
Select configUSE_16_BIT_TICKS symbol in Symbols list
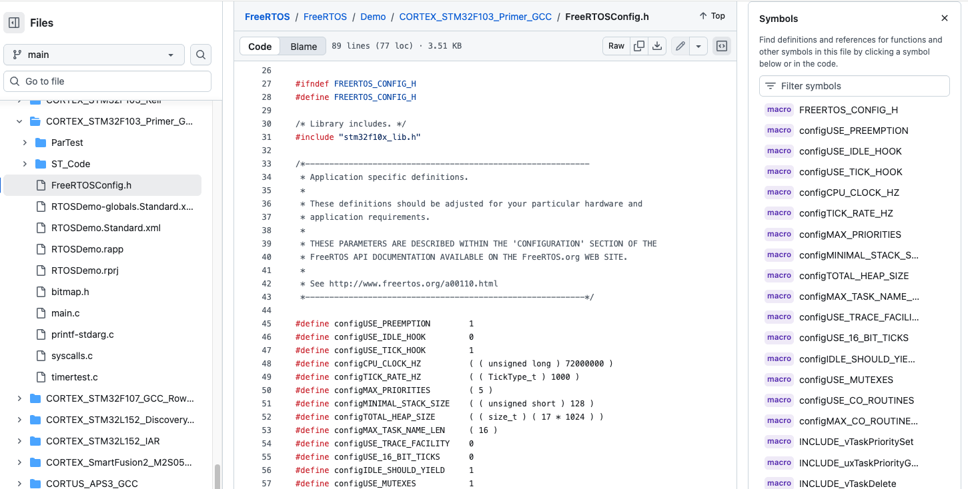(854, 338)
